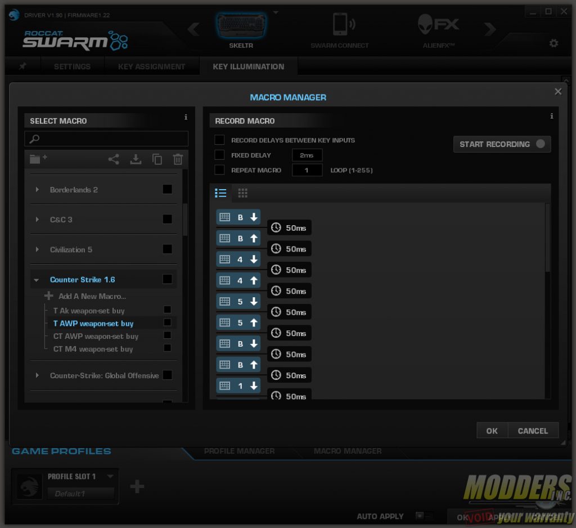Open the AlienFX module icon
This screenshot has height=528, width=576.
coord(438,24)
